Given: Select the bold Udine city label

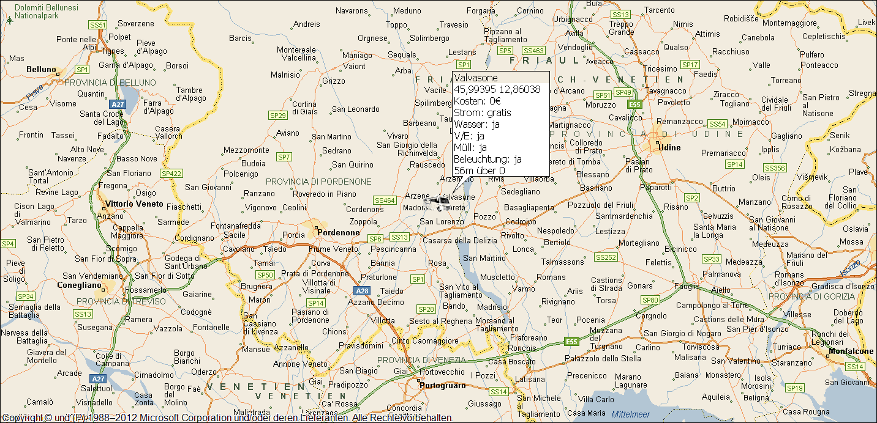Looking at the screenshot, I should (669, 147).
